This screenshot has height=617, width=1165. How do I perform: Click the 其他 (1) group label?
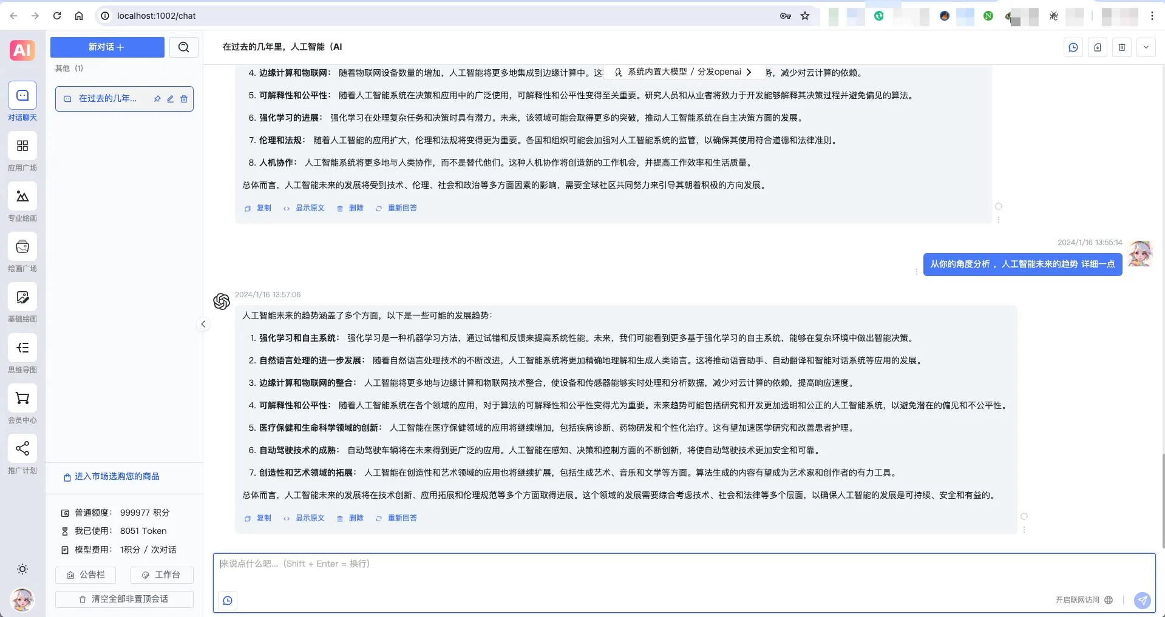tap(69, 68)
